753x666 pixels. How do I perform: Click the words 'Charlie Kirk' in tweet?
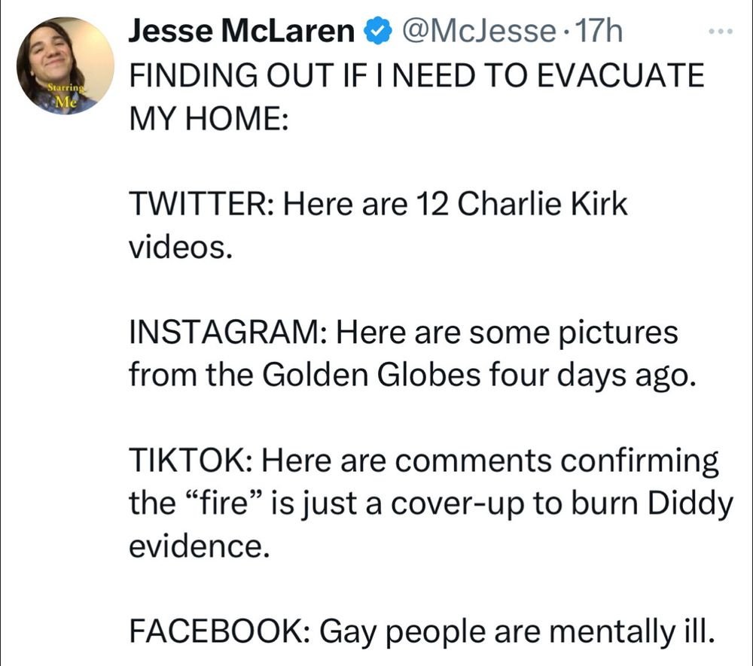[x=542, y=203]
